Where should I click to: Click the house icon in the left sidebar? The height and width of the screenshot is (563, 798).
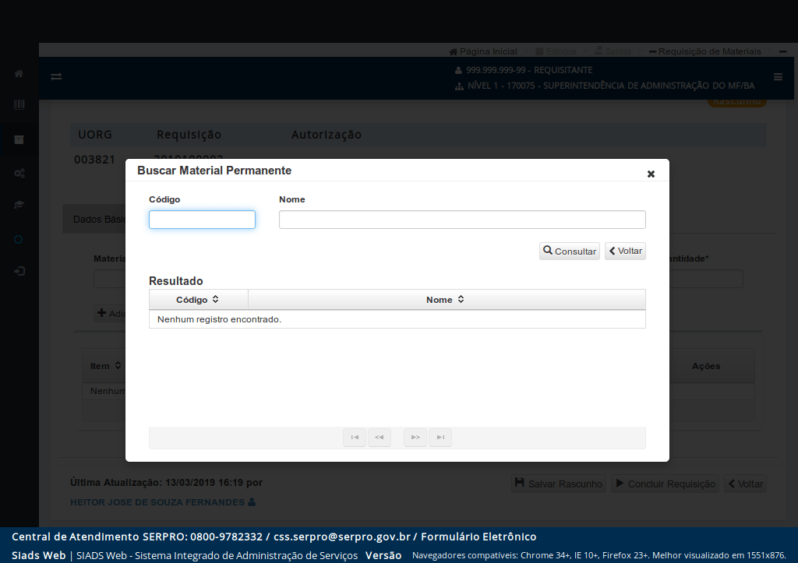(x=19, y=74)
